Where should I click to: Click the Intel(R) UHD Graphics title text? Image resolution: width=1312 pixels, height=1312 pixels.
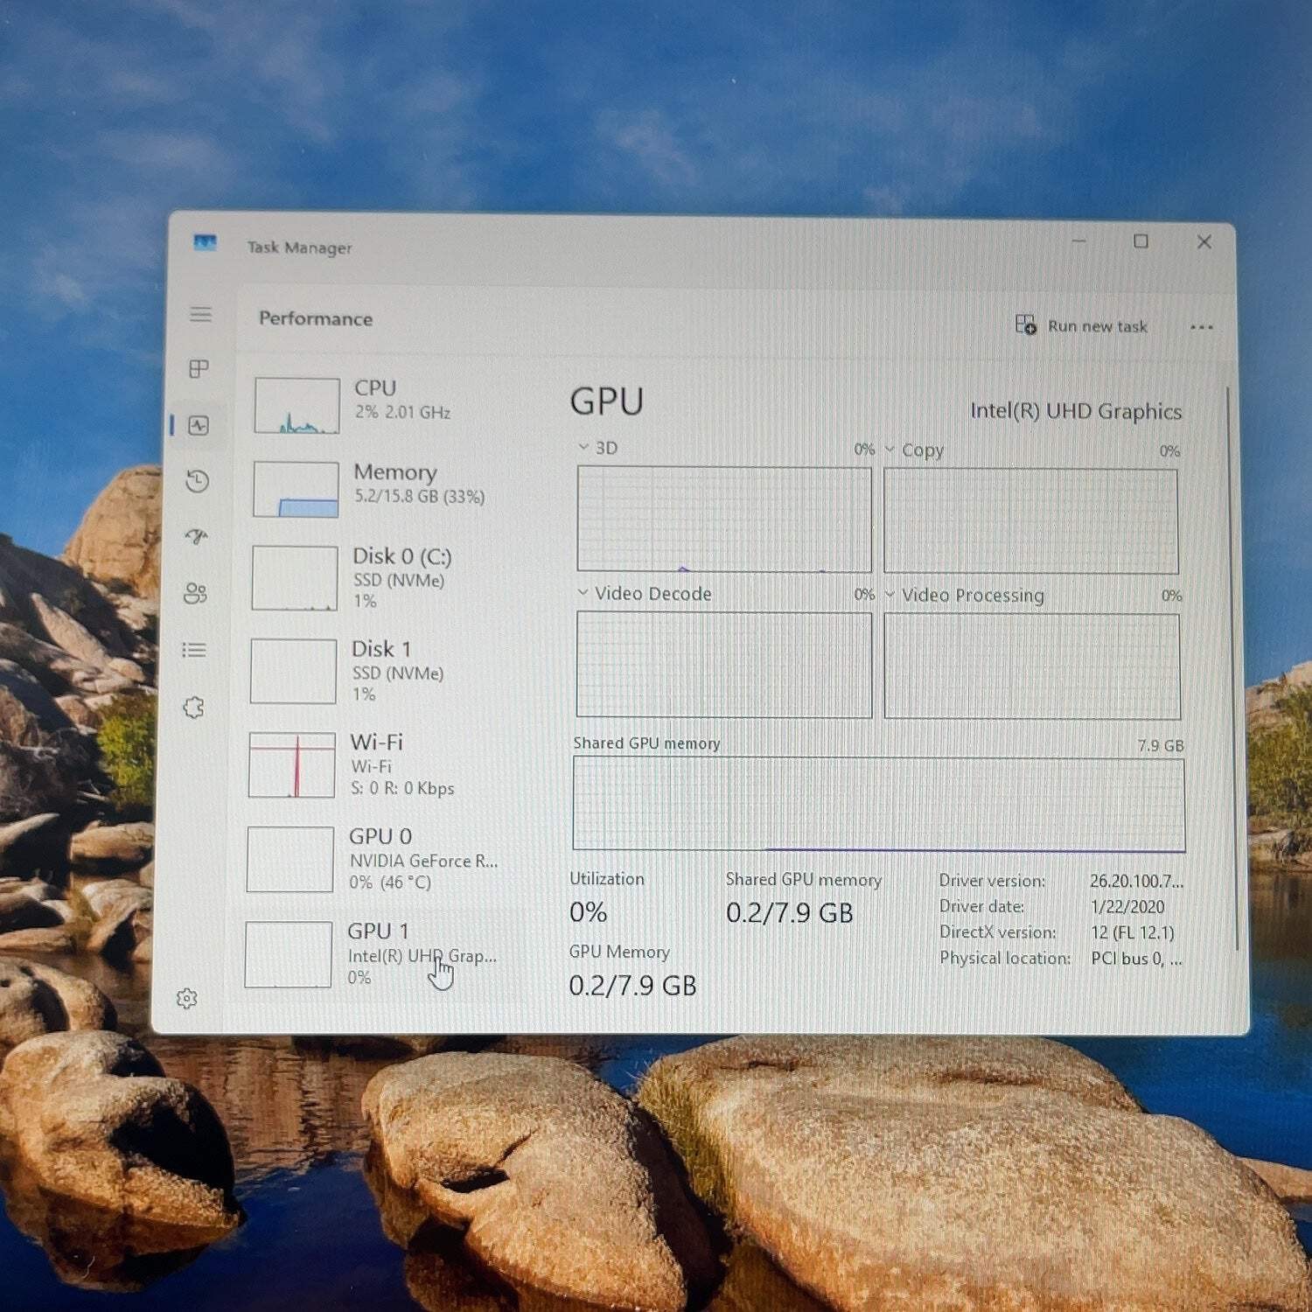[x=1076, y=411]
